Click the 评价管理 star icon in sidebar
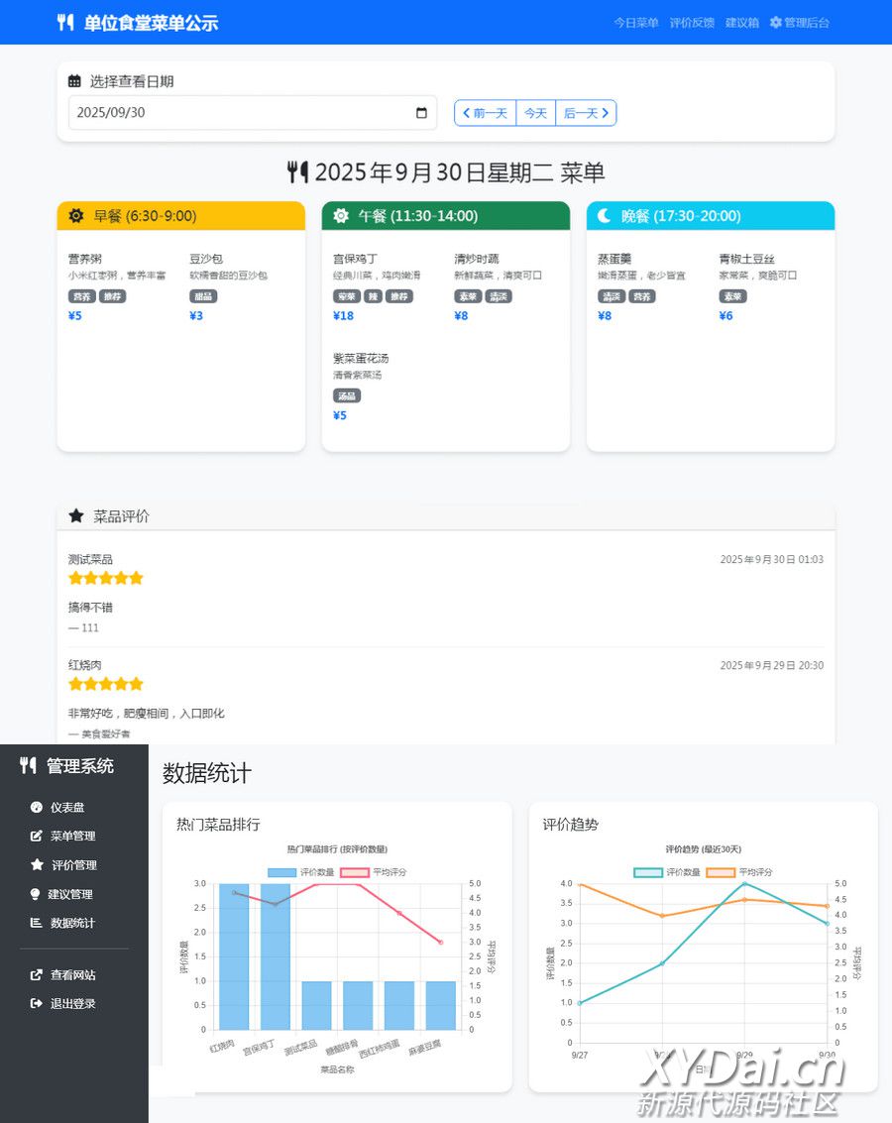The height and width of the screenshot is (1123, 892). point(37,865)
